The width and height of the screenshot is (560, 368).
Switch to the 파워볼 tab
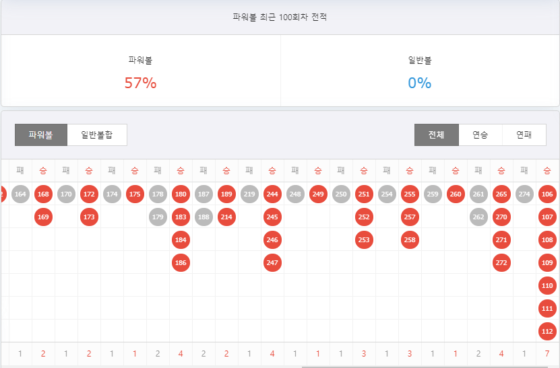click(x=40, y=135)
